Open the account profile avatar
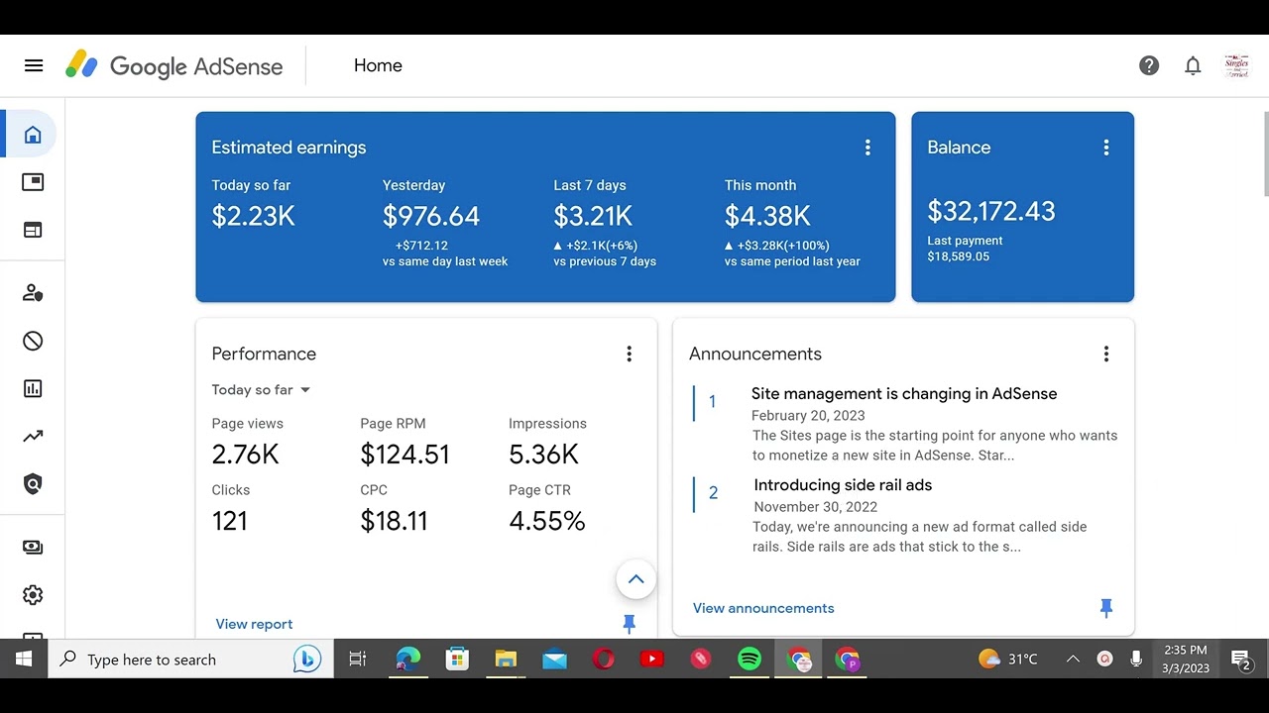This screenshot has height=713, width=1269. 1236,65
